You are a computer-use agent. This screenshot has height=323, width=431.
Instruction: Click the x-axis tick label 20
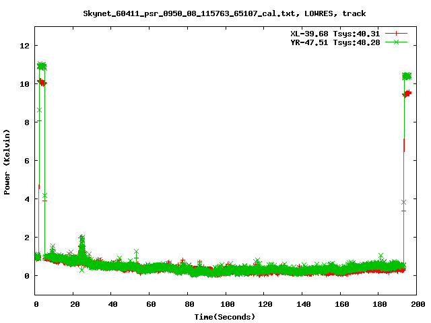(75, 304)
